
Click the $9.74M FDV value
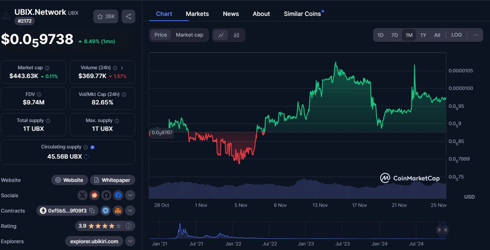click(x=33, y=102)
